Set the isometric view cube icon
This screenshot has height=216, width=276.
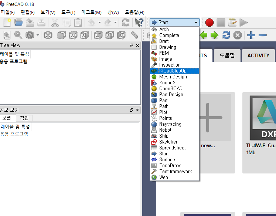tap(48, 35)
